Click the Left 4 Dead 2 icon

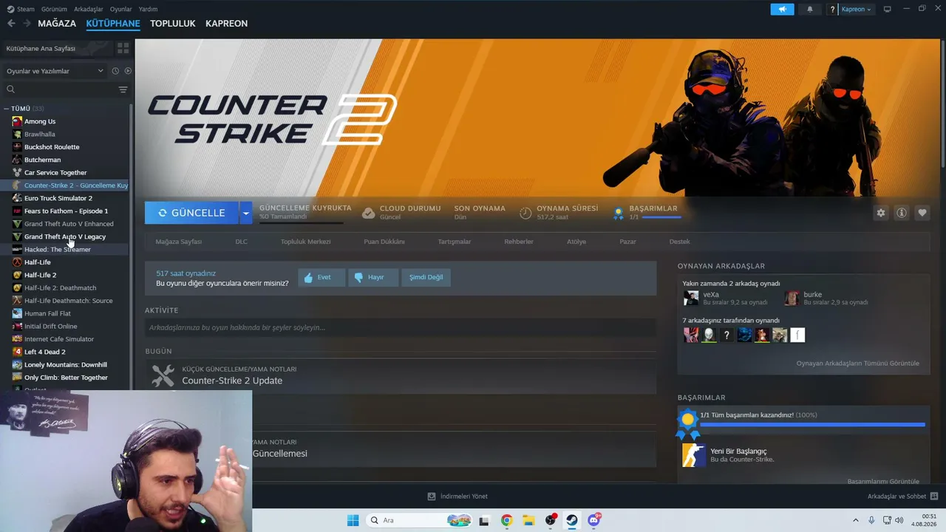tap(17, 352)
